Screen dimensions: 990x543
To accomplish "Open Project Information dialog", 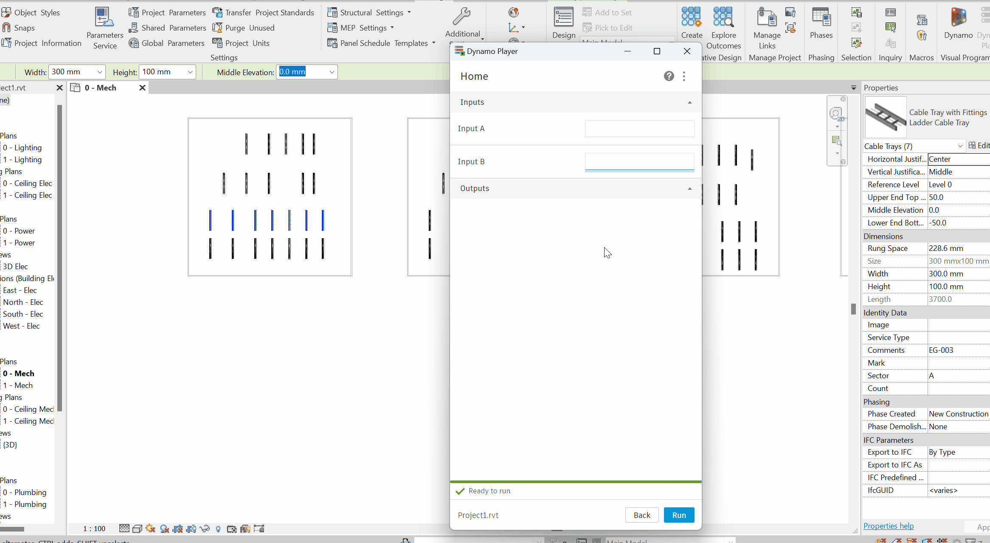I will click(x=41, y=43).
